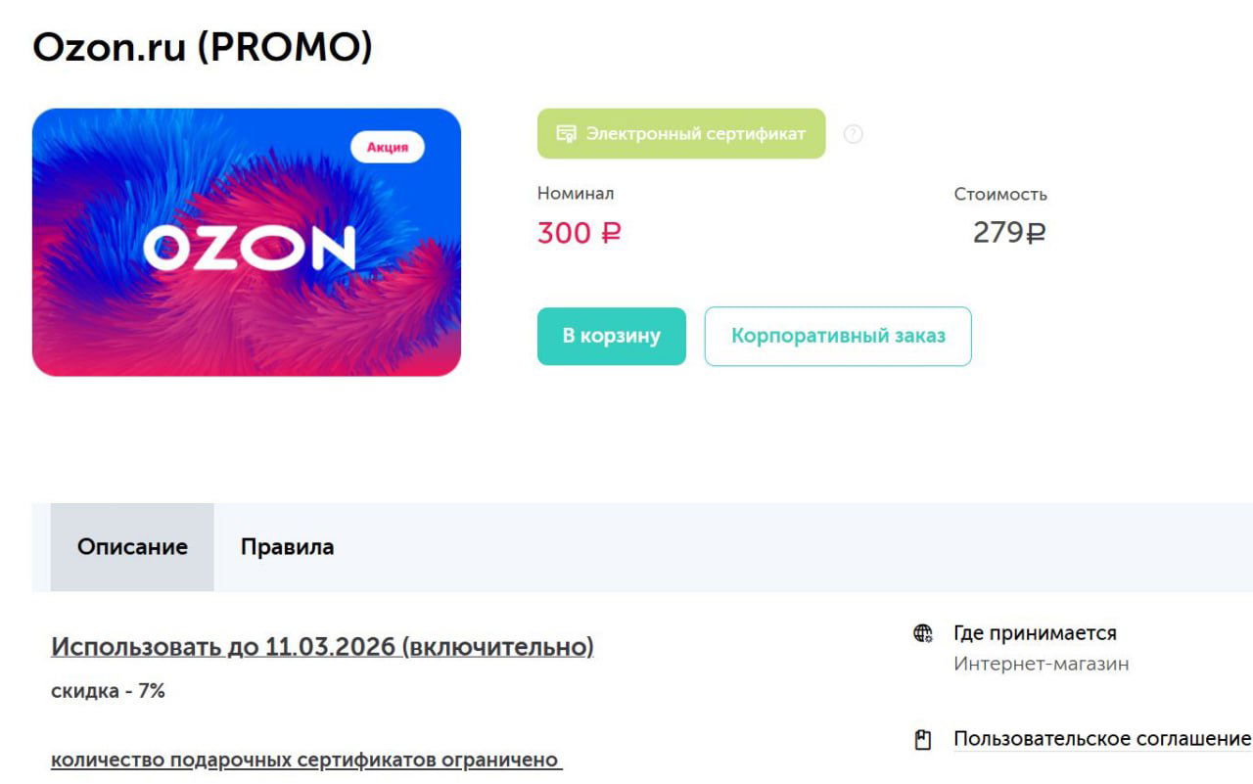Open the help question mark icon
Image resolution: width=1253 pixels, height=784 pixels.
point(852,134)
